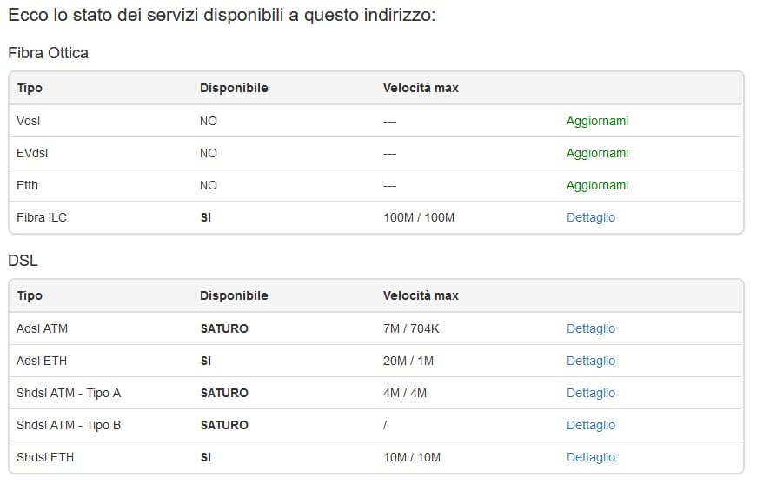Click Aggiornami link for Vdsl row
The width and height of the screenshot is (763, 491).
(x=597, y=121)
